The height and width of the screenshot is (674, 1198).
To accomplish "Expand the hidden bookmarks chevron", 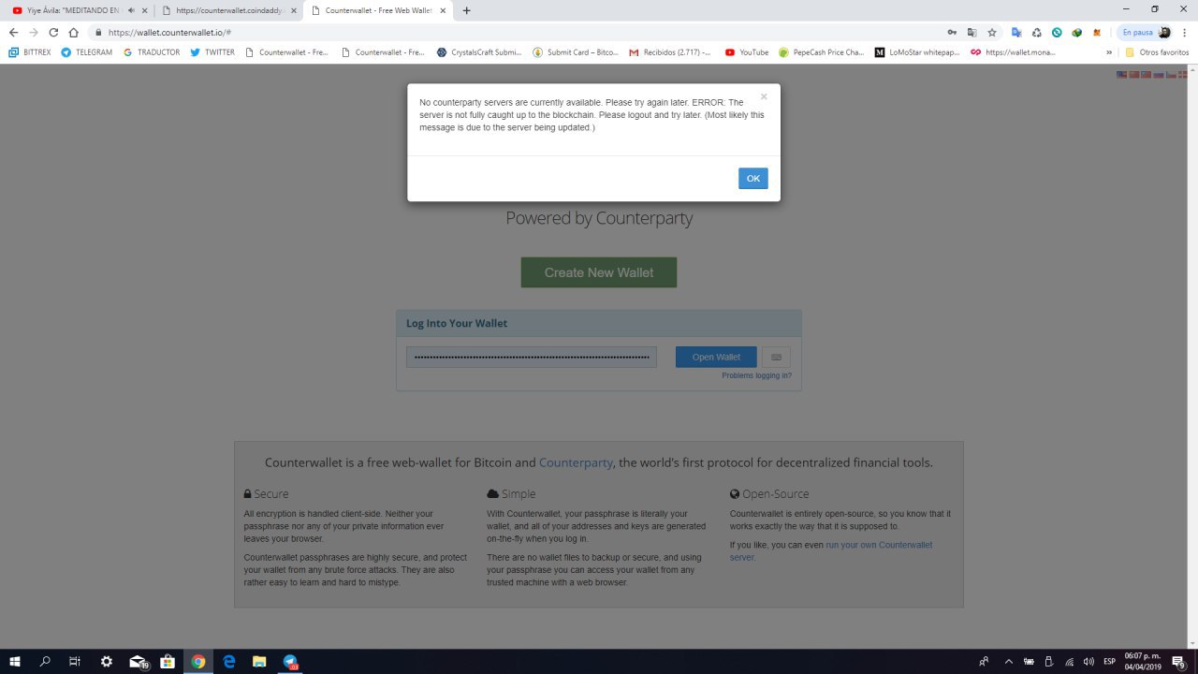I will (1109, 52).
